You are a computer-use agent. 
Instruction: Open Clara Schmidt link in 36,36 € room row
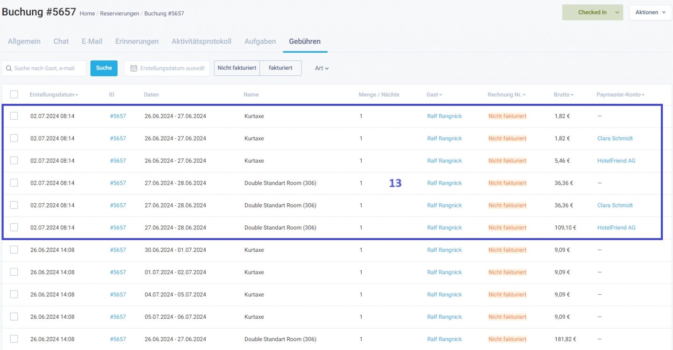tap(615, 205)
